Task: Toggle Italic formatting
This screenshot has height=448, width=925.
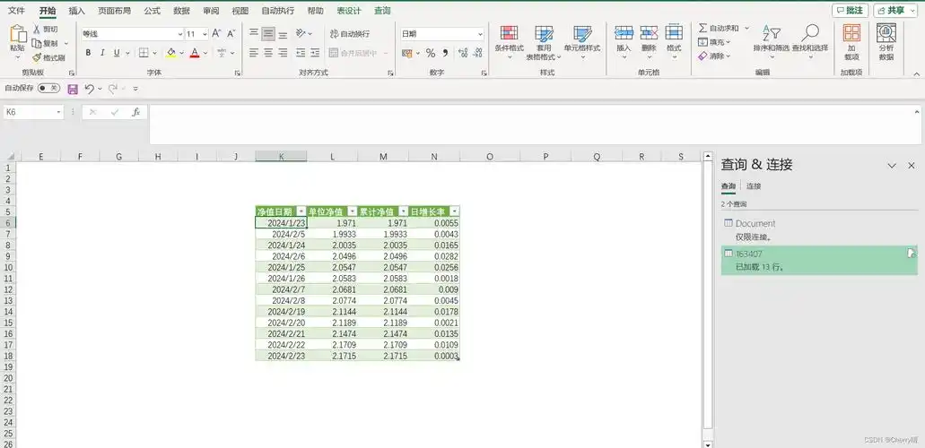Action: pos(102,53)
